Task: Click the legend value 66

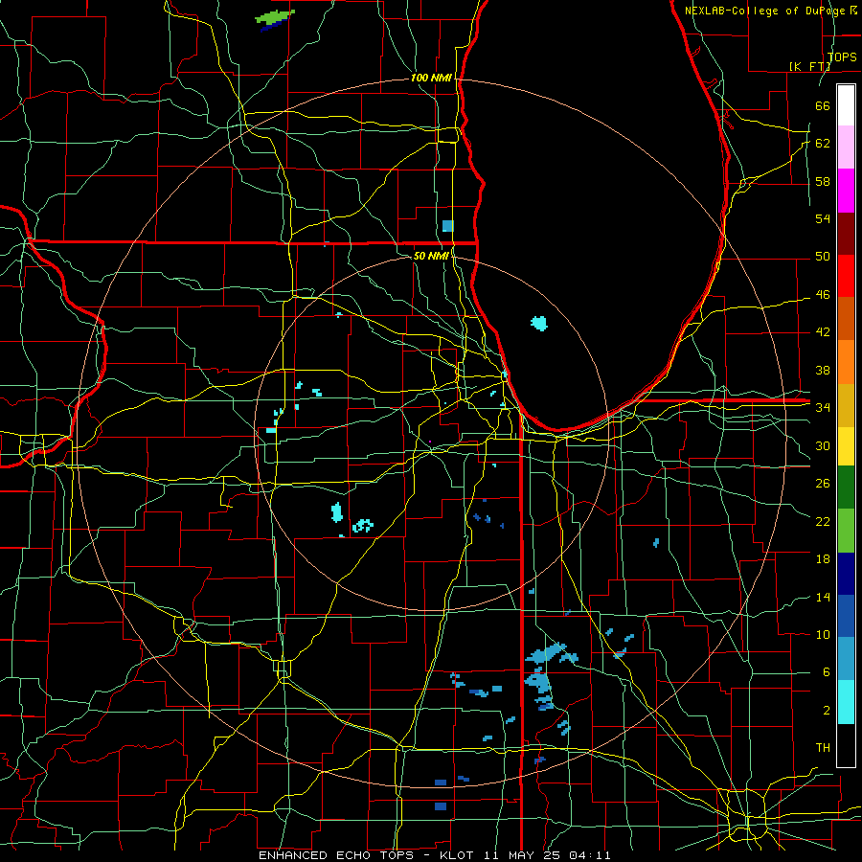Action: click(x=823, y=105)
